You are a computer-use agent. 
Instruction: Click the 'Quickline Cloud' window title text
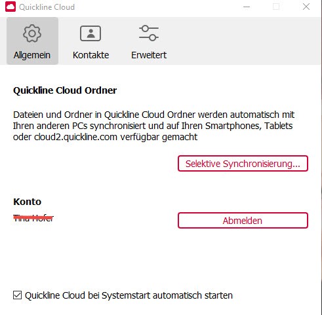[47, 7]
